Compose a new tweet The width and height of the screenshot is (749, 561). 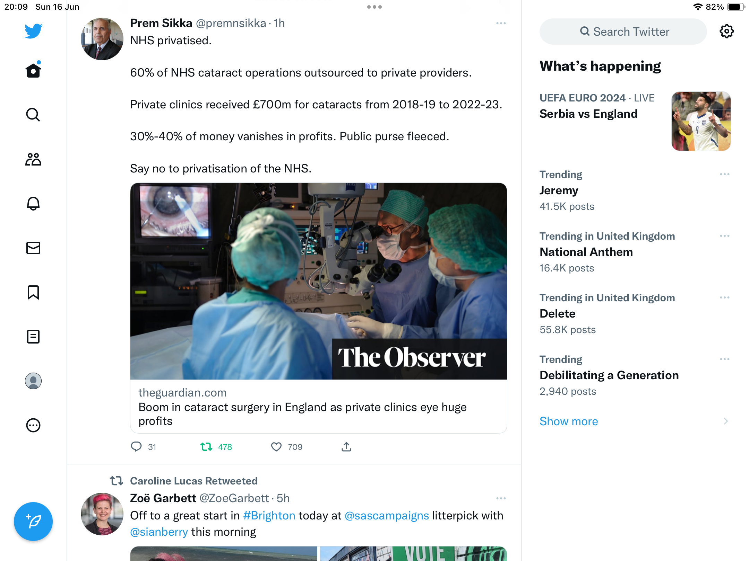(33, 522)
